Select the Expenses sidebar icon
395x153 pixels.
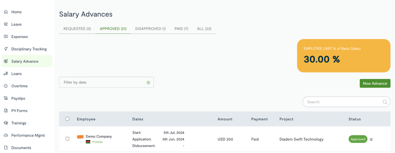tap(6, 37)
